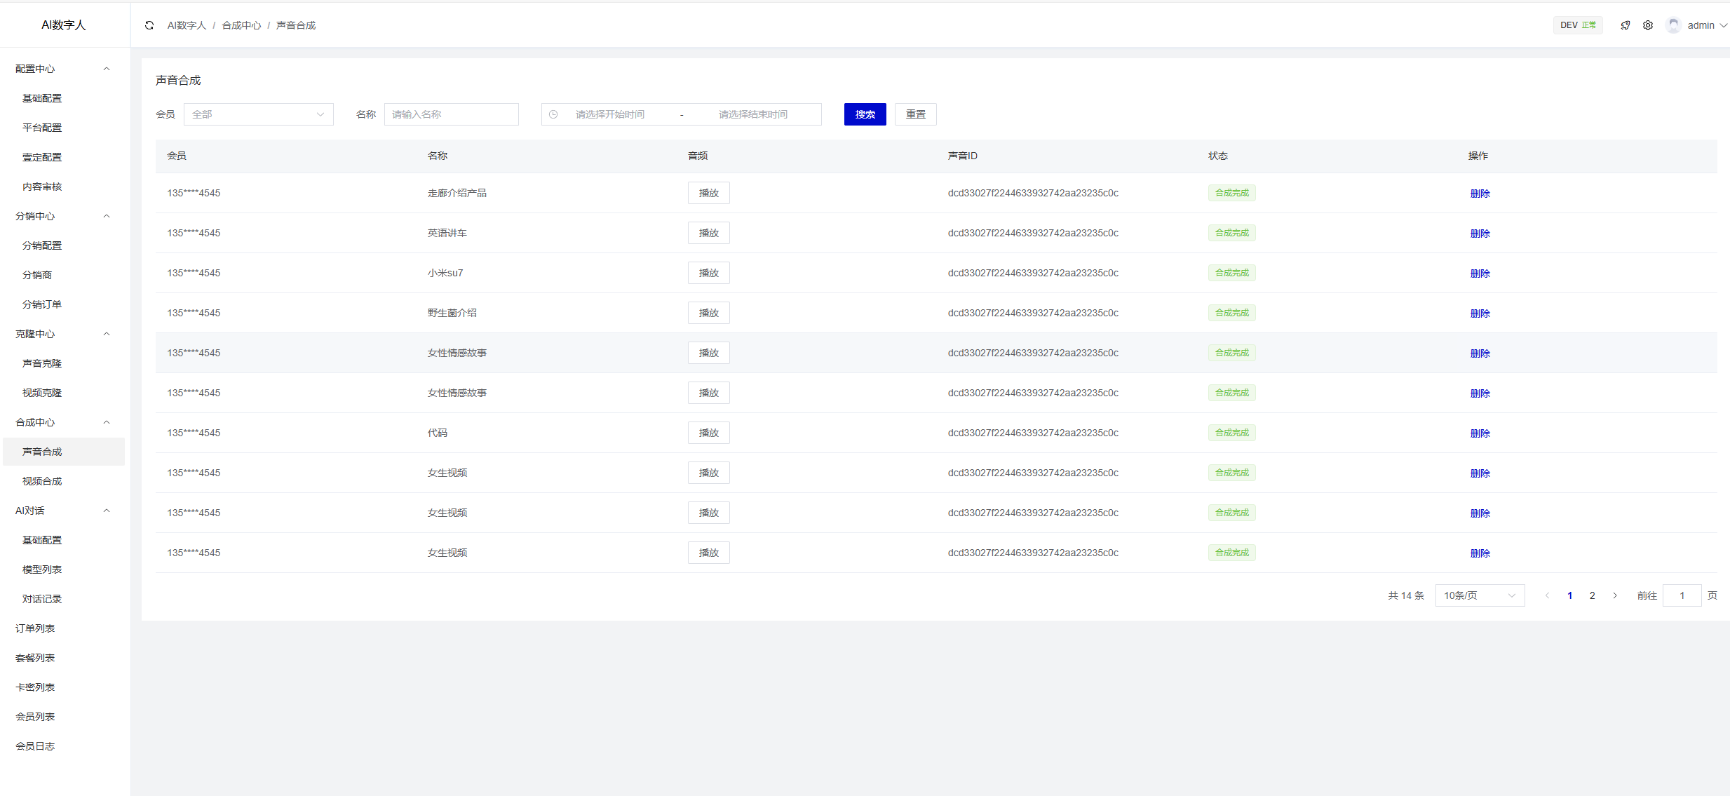
Task: Click the rocket icon in top bar
Action: tap(1626, 25)
